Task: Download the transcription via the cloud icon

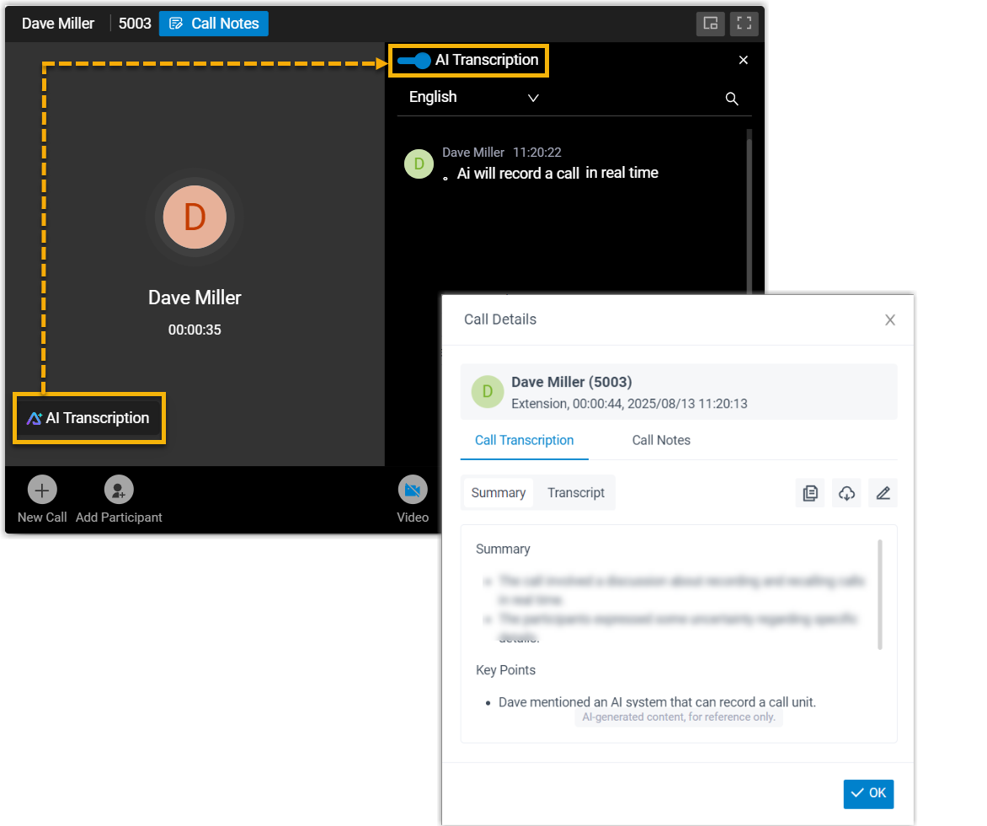Action: (846, 493)
